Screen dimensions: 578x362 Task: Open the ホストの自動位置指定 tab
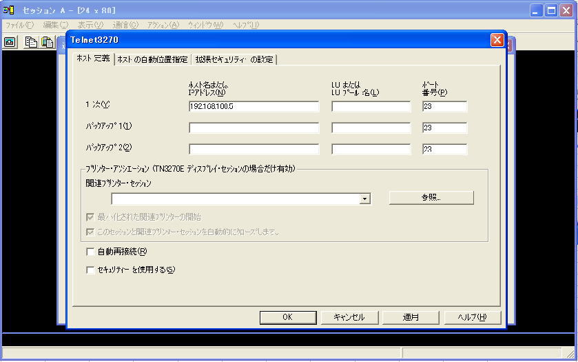pos(153,59)
